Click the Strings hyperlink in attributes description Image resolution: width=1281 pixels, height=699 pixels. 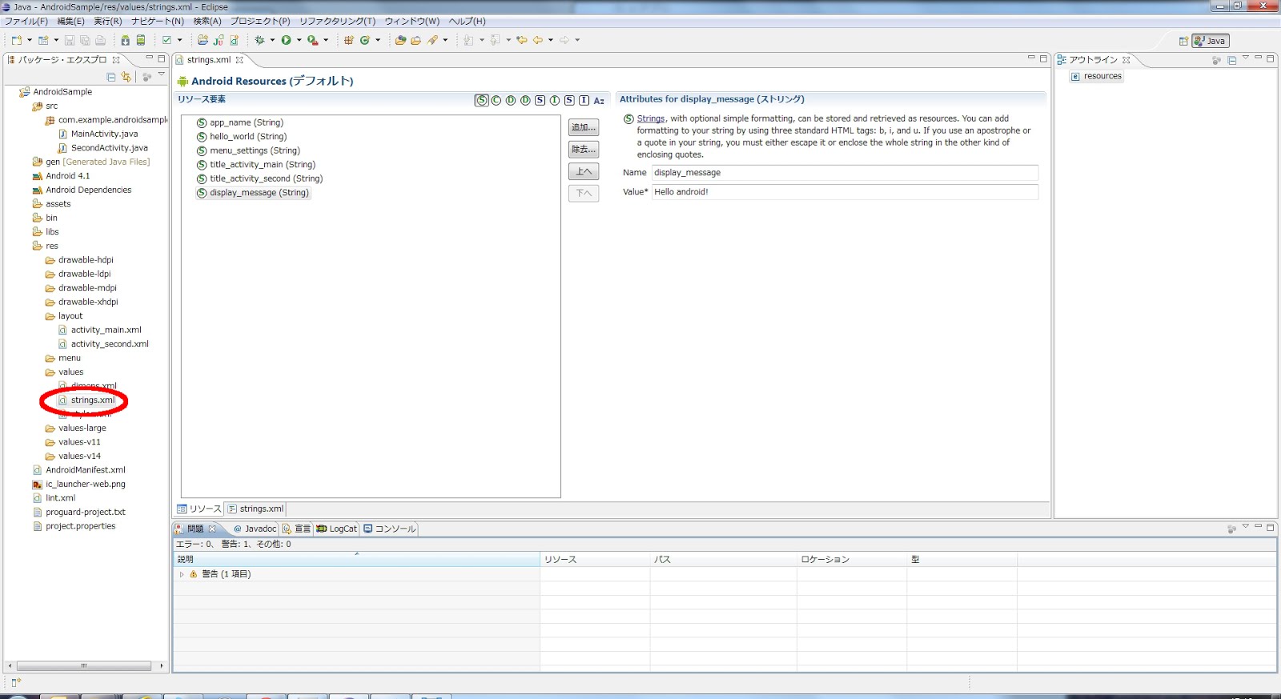coord(651,119)
